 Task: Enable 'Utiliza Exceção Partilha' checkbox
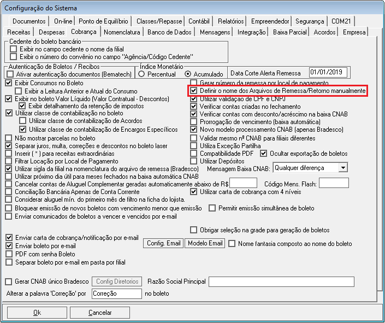[194, 146]
